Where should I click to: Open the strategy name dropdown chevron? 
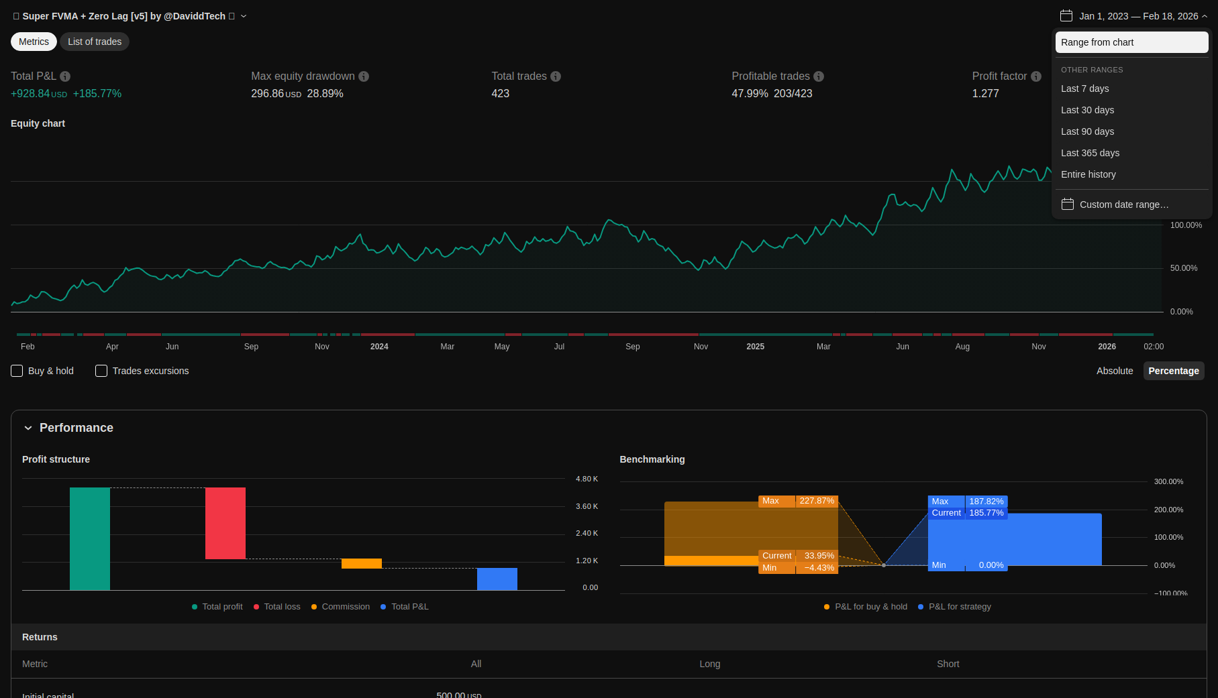[x=244, y=16]
